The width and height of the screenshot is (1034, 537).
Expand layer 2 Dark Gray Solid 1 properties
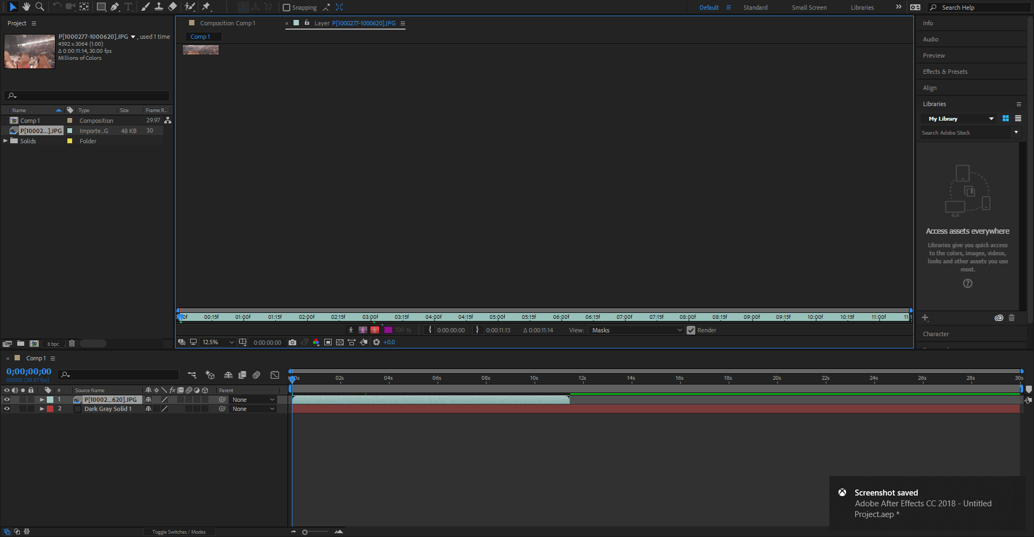41,409
